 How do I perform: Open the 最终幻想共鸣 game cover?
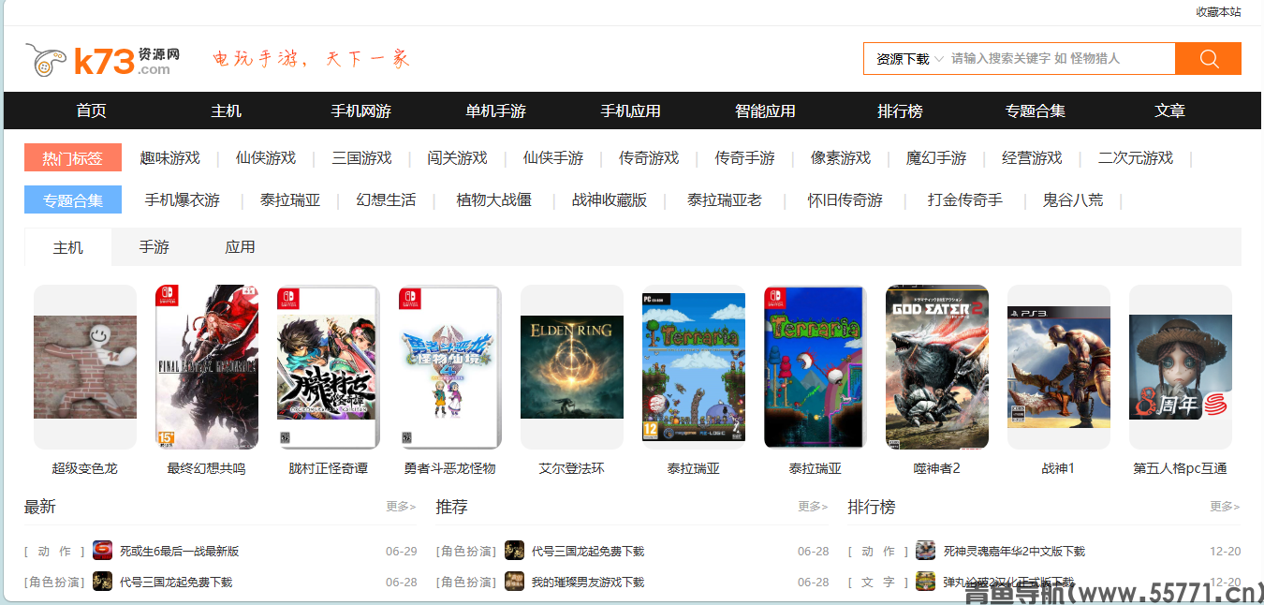click(207, 367)
